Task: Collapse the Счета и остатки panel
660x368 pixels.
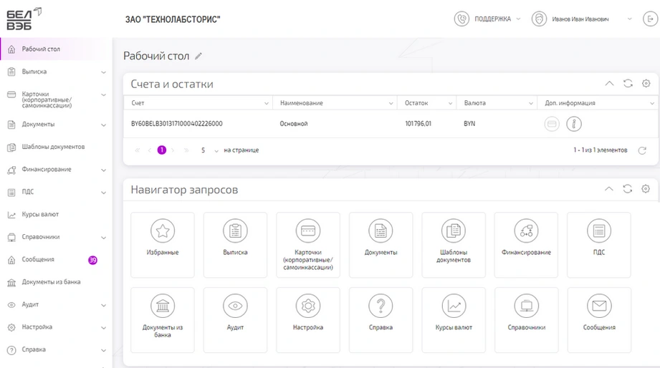Action: click(x=609, y=84)
